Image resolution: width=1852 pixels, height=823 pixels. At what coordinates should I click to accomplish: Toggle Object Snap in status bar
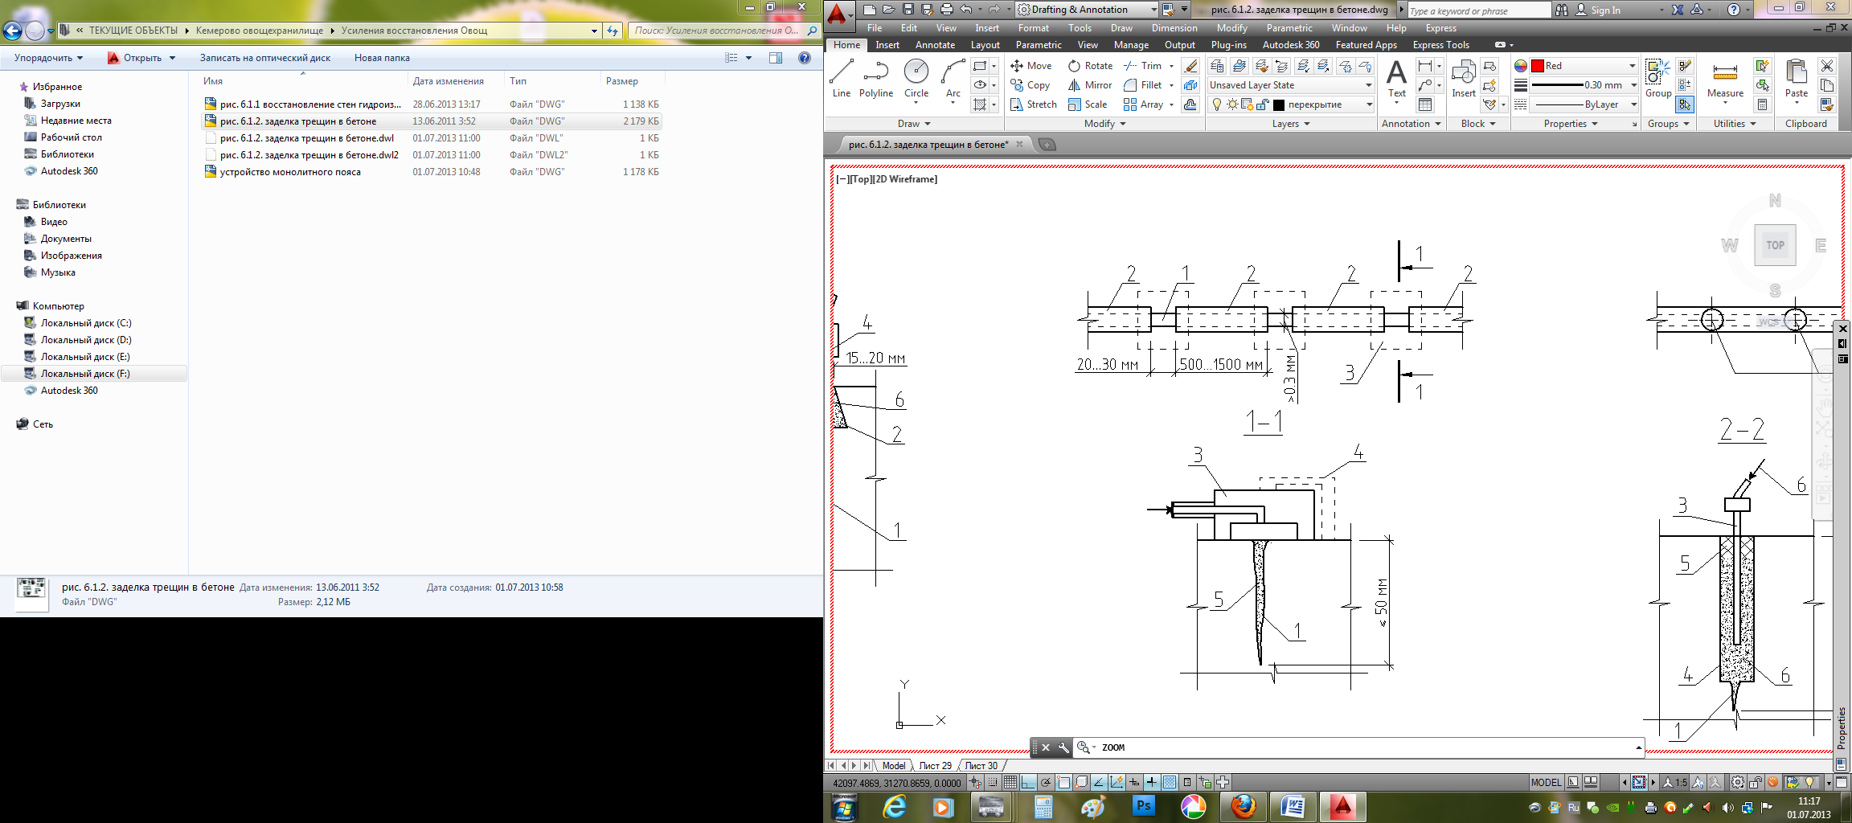point(1063,782)
